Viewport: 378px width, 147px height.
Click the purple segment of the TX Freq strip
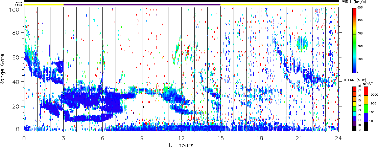pyautogui.click(x=142, y=5)
